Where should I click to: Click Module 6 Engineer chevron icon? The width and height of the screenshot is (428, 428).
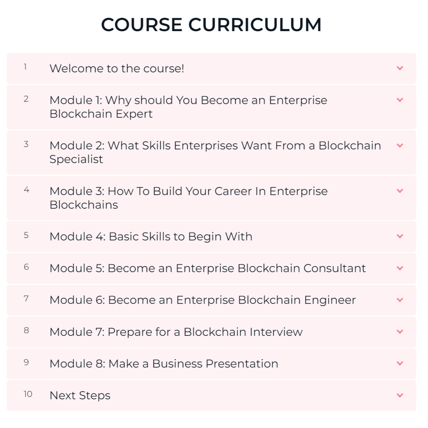click(400, 300)
